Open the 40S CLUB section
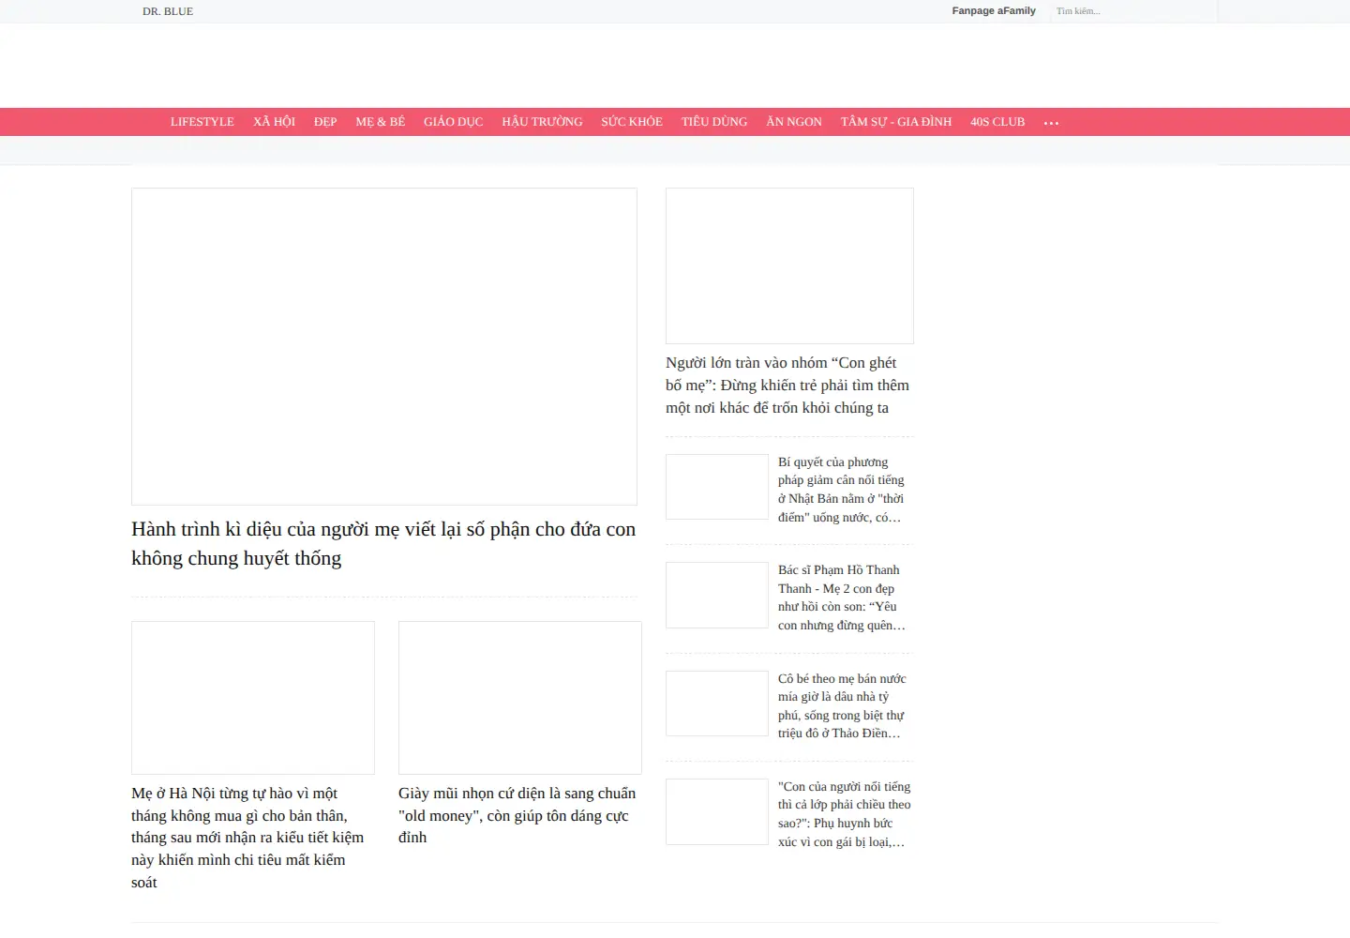1350x938 pixels. point(997,122)
